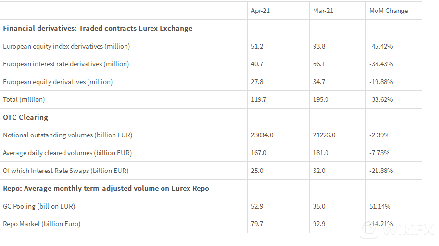Select the Repo average monthly volume heading
Image resolution: width=439 pixels, height=246 pixels.
[106, 188]
